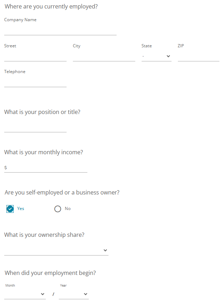Click the State dropdown chevron arrow
The height and width of the screenshot is (306, 224).
pyautogui.click(x=168, y=56)
